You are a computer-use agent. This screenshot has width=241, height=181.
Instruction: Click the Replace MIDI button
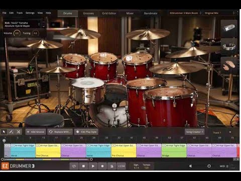tap(60, 132)
